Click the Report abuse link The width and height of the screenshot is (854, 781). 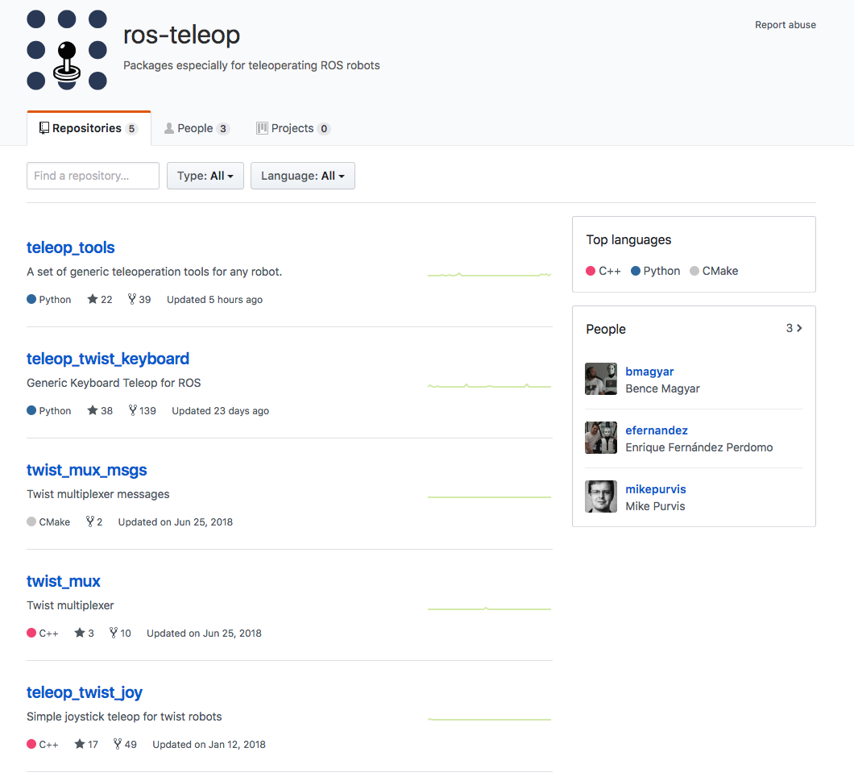point(785,24)
